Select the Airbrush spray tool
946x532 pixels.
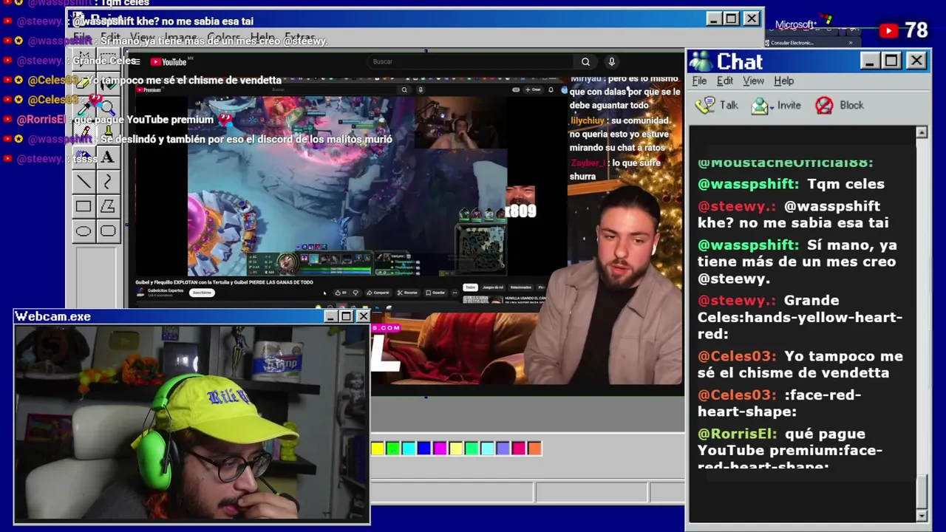[x=84, y=157]
